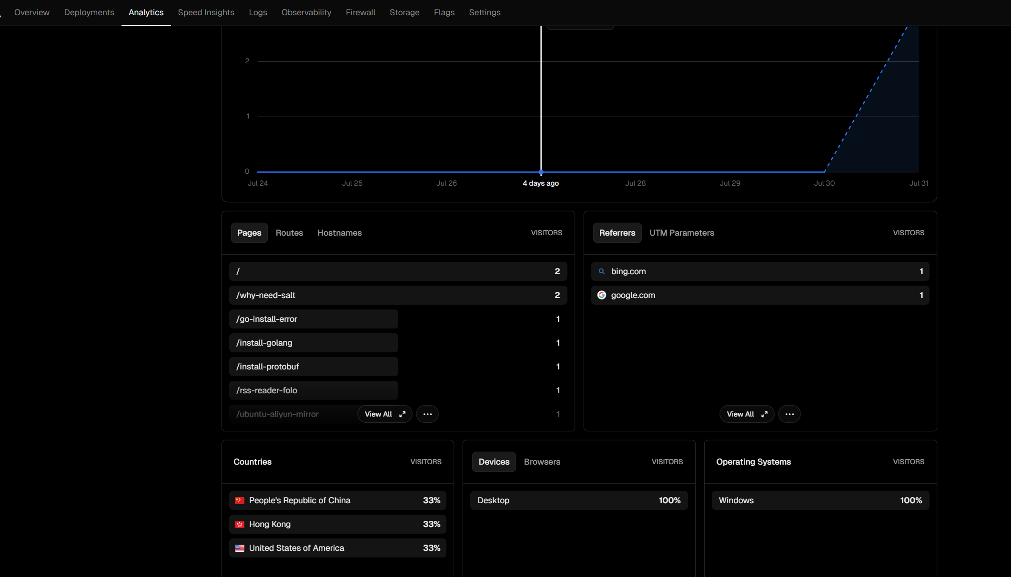The height and width of the screenshot is (577, 1011).
Task: Filter by Desktop device row
Action: [x=579, y=500]
